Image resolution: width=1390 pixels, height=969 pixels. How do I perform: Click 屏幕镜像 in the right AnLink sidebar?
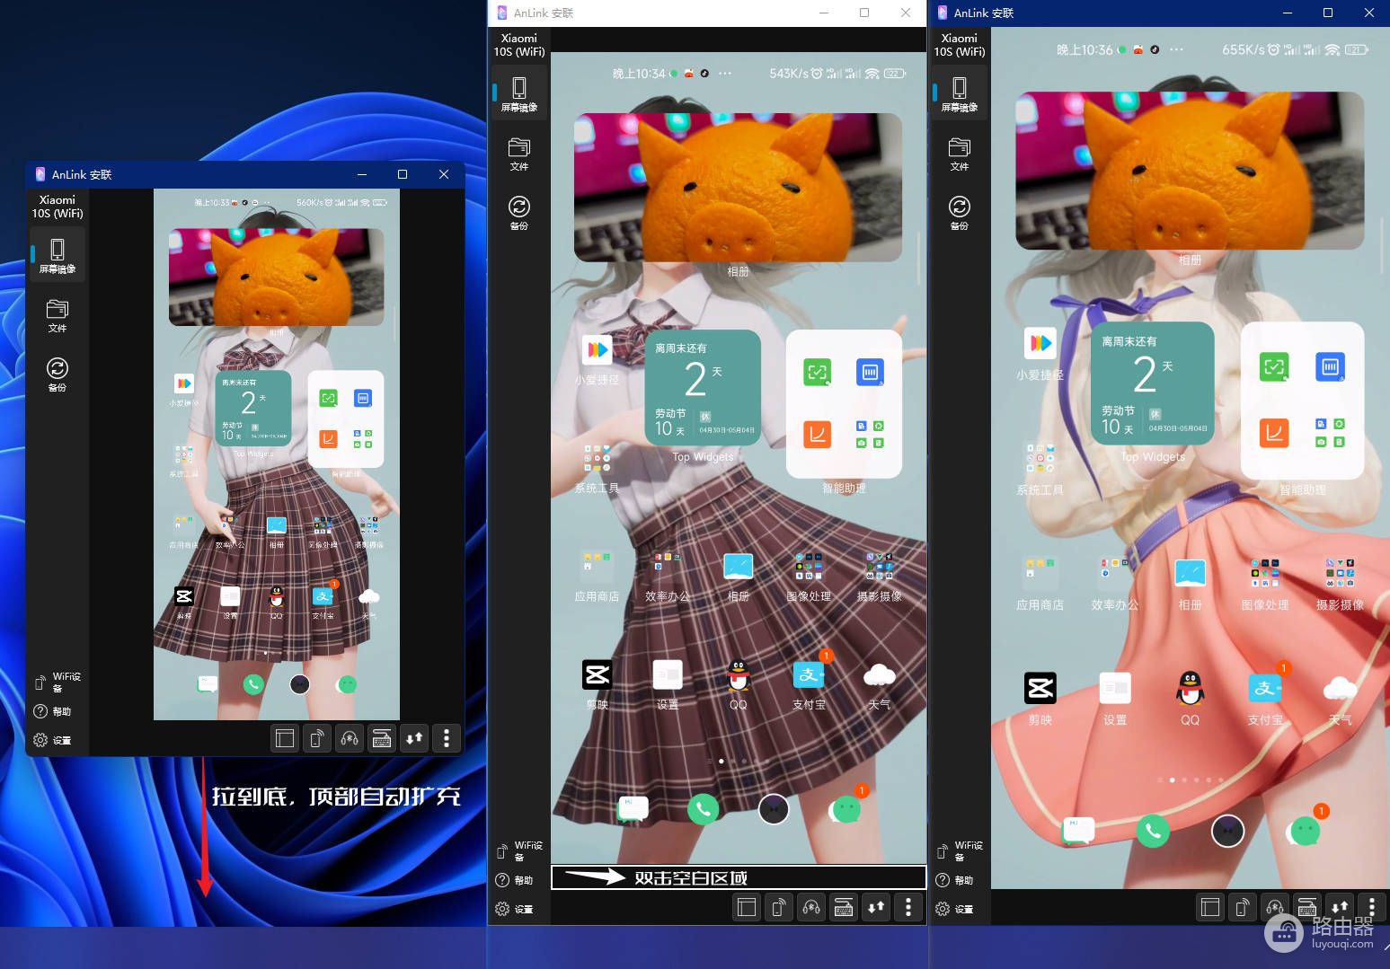959,93
